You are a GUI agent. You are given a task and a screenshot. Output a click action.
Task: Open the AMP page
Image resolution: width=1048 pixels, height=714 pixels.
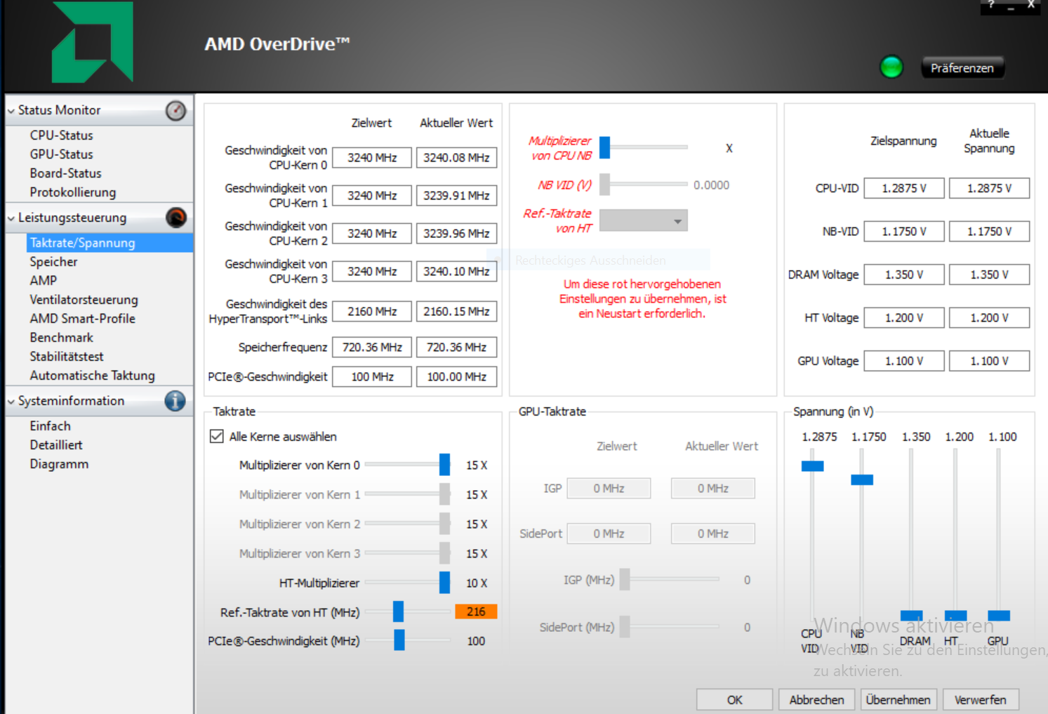pos(43,281)
